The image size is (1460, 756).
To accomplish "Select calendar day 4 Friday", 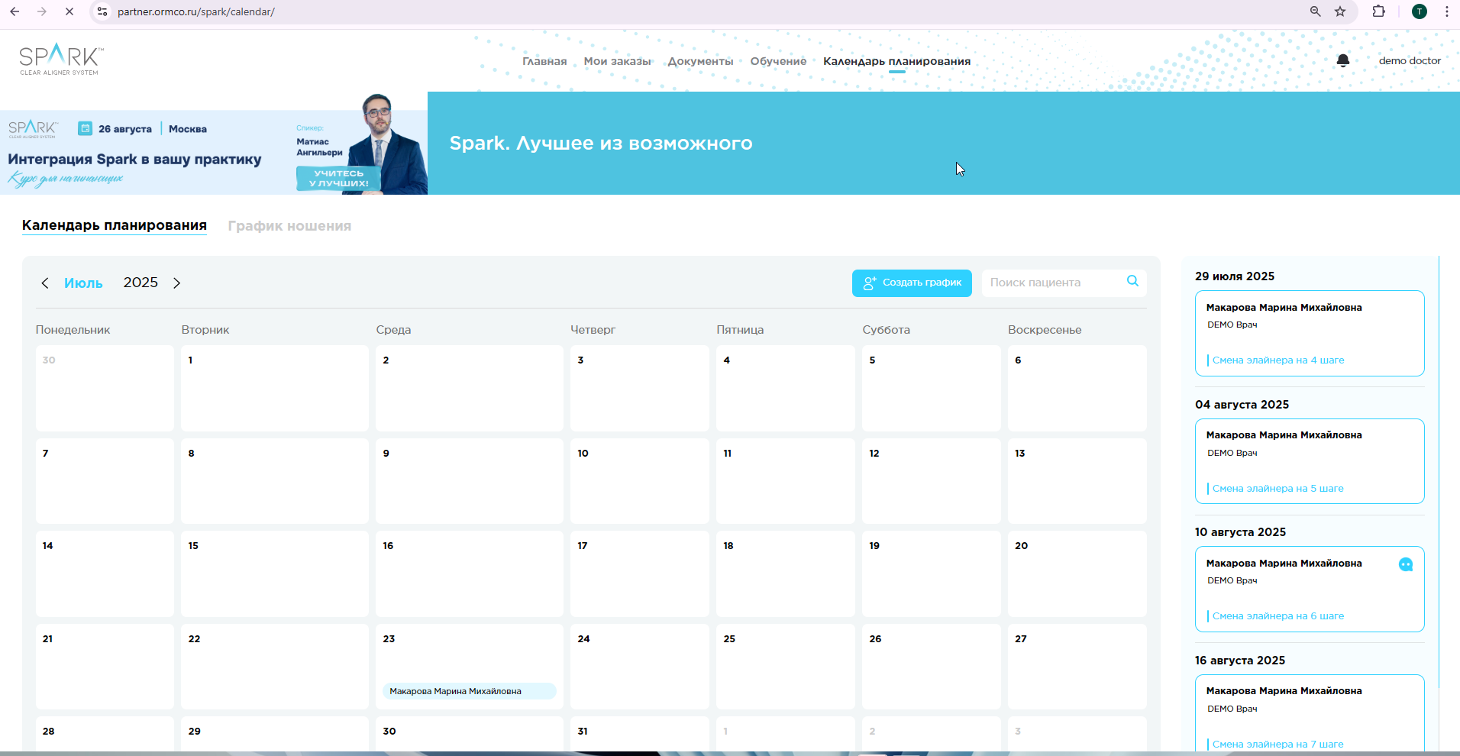I will (x=786, y=388).
